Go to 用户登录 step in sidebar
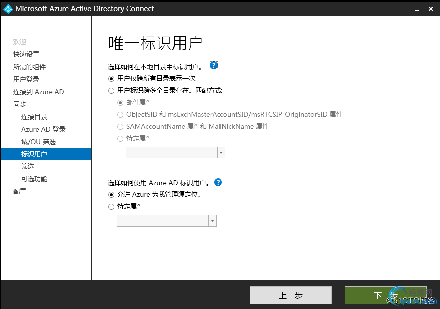 pos(26,79)
